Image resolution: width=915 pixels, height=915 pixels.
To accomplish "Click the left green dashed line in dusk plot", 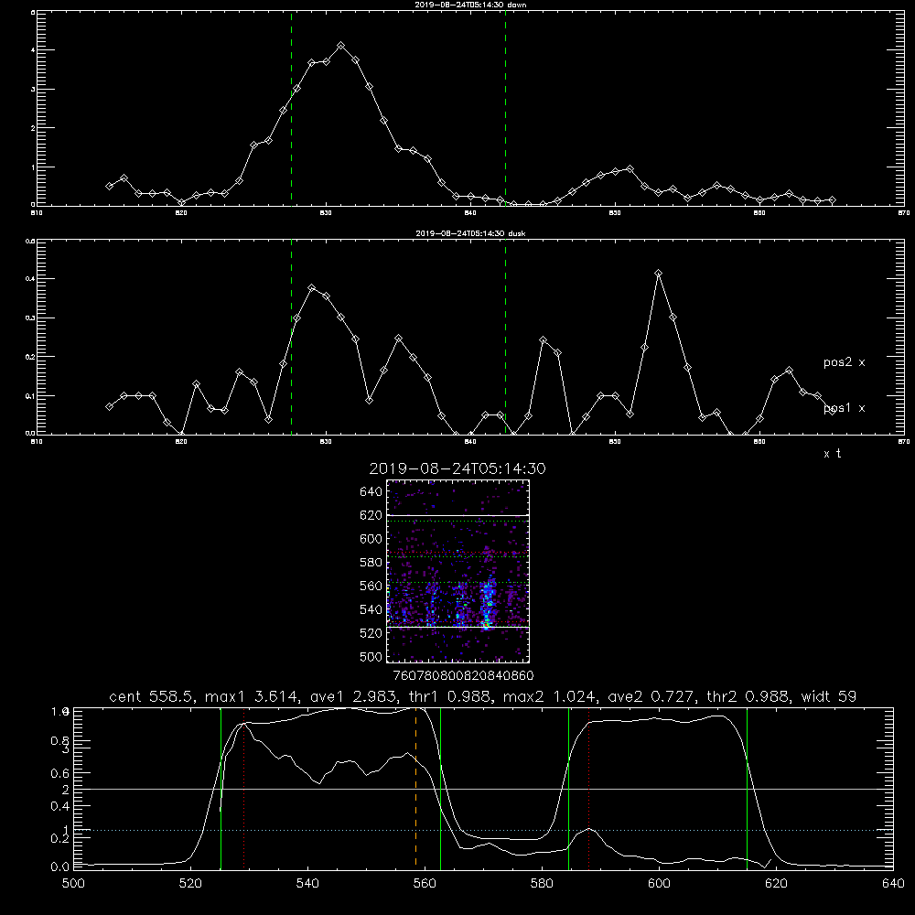I will [x=291, y=337].
